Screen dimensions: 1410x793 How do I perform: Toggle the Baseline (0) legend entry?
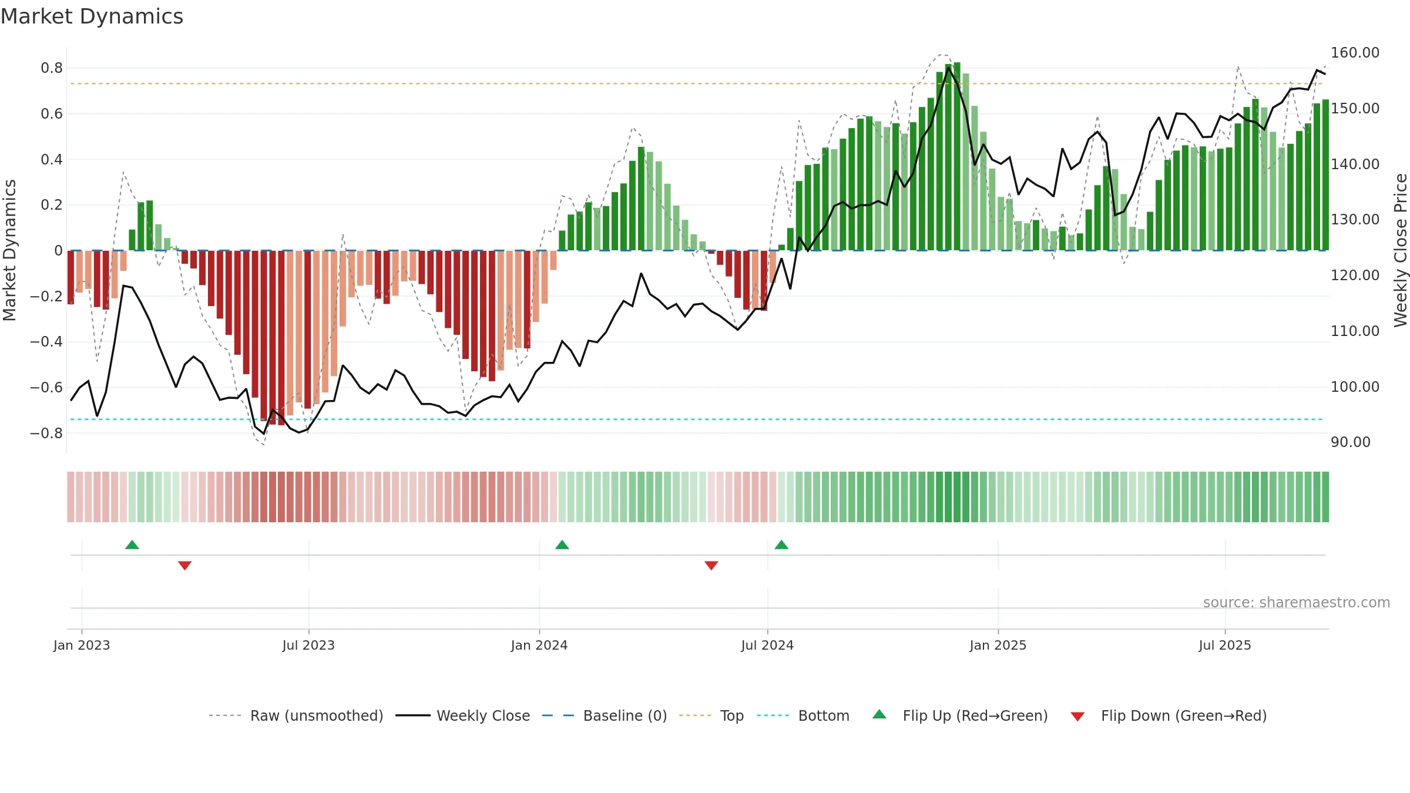coord(604,715)
